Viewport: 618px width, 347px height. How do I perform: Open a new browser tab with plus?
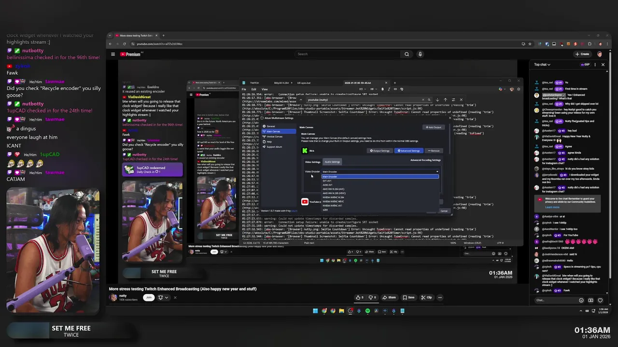pos(163,35)
